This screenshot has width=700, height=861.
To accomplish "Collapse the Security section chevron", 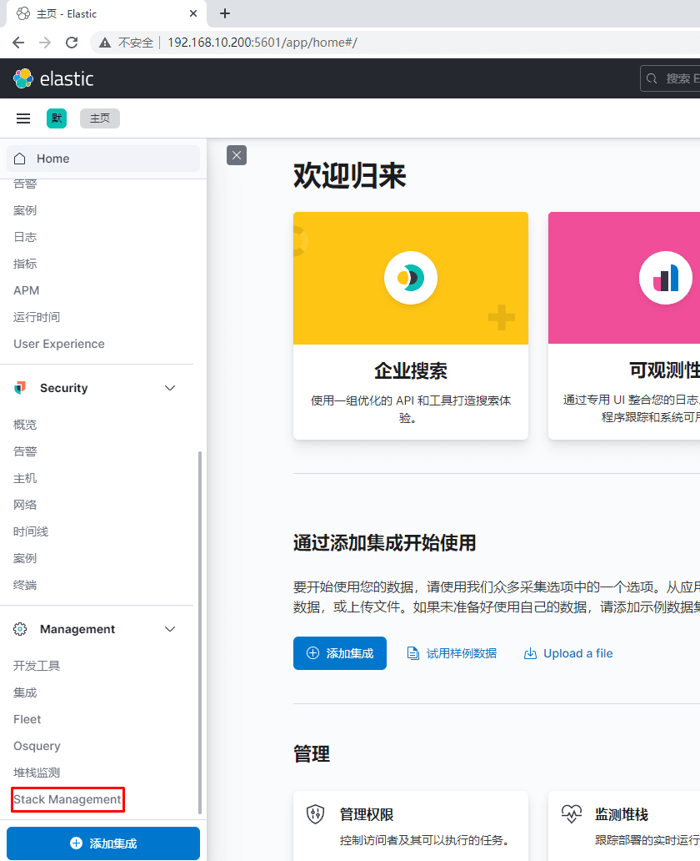I will (170, 388).
